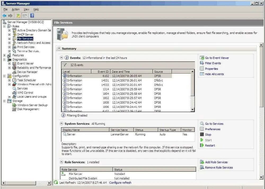Click the Add Role Services link
This screenshot has height=189, width=265.
(216, 162)
